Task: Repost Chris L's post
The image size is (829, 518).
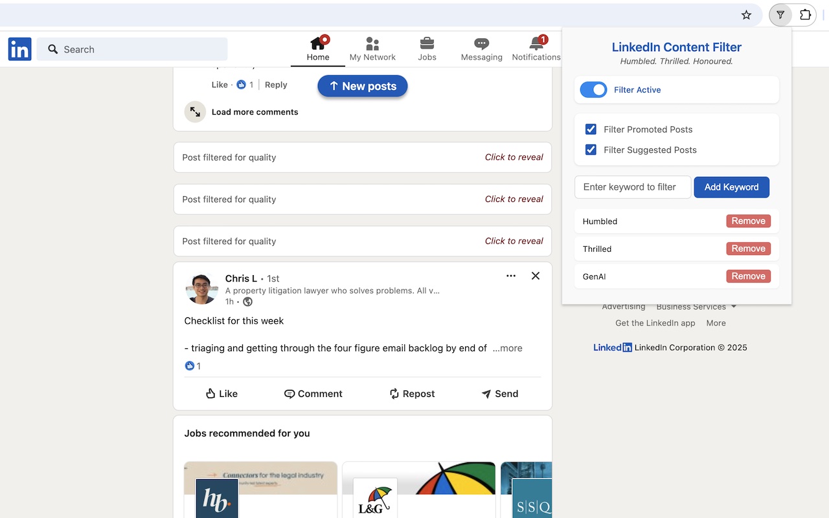Action: pos(412,394)
